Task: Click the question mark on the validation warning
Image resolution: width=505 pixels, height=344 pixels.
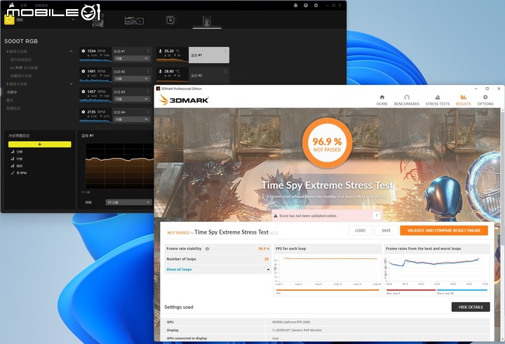Action: [x=377, y=216]
